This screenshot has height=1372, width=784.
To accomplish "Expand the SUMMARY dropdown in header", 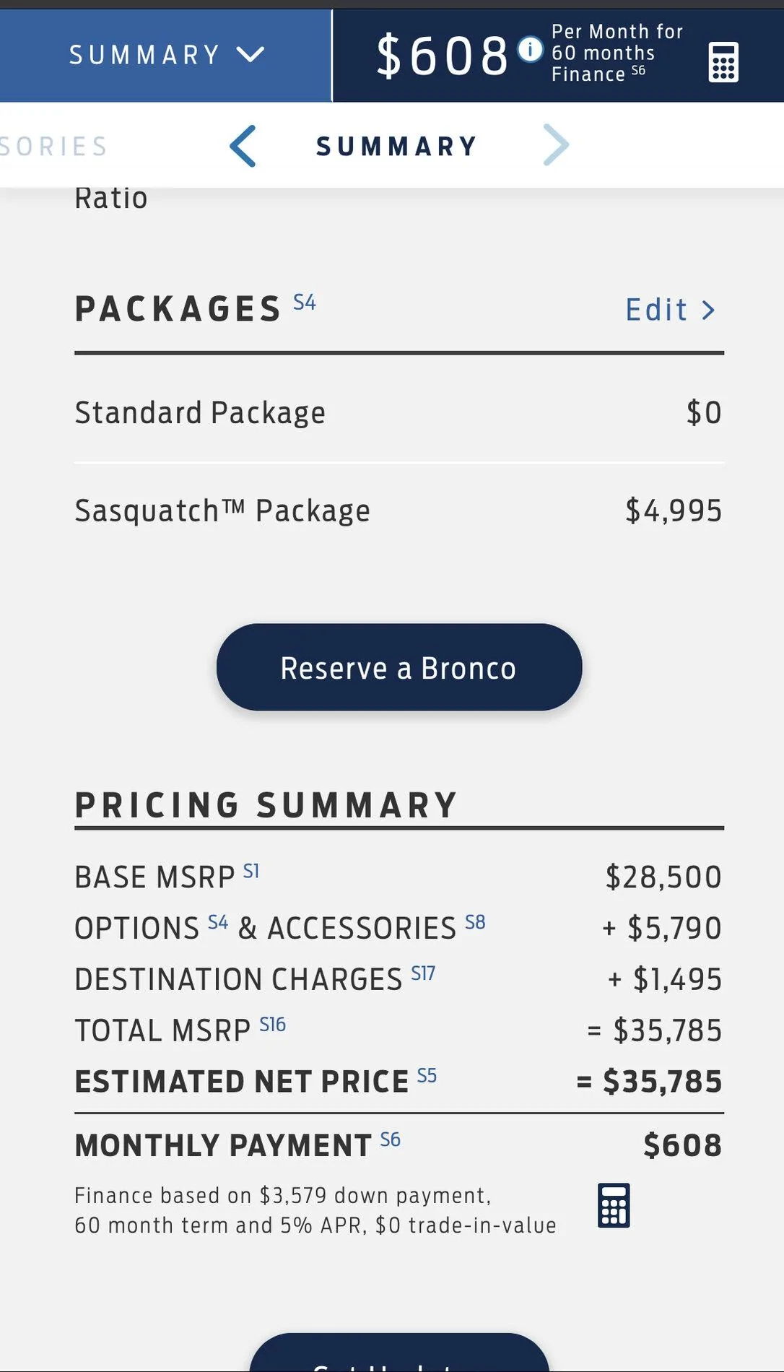I will point(165,55).
